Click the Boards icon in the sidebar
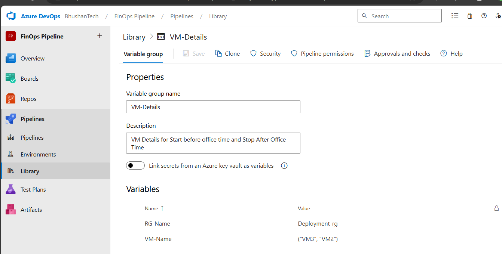 click(10, 78)
